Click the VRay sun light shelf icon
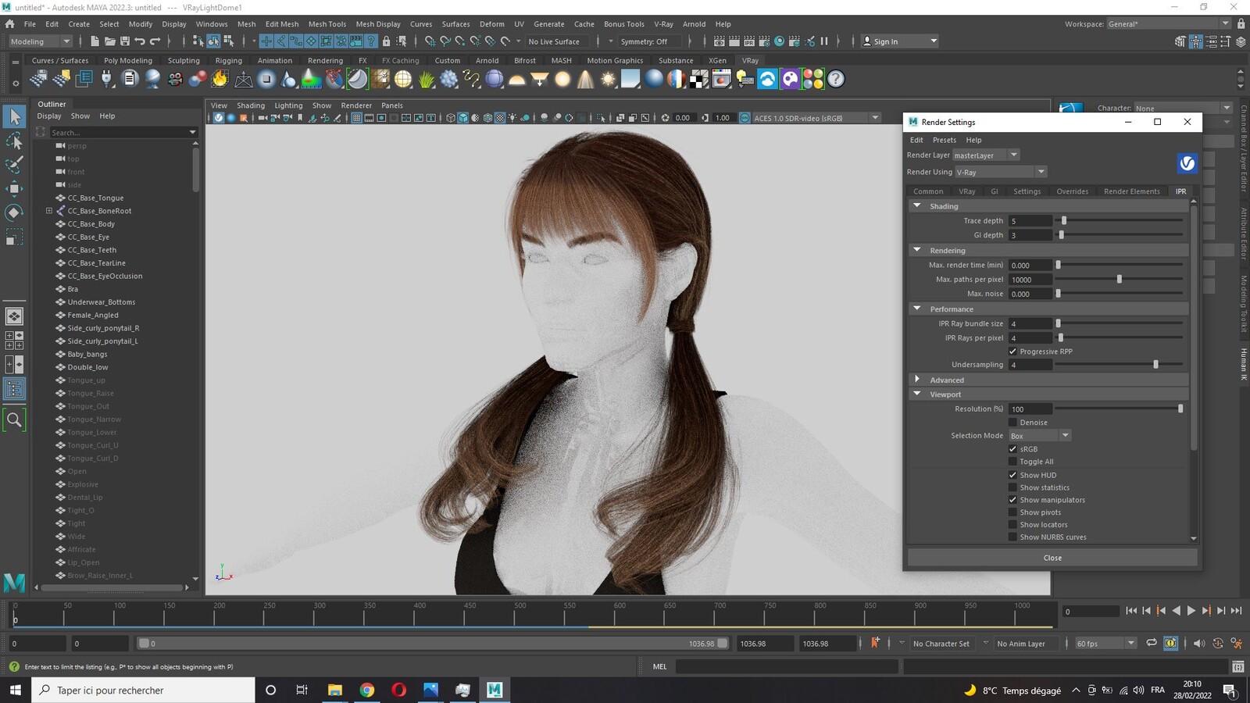This screenshot has height=703, width=1250. [x=608, y=79]
